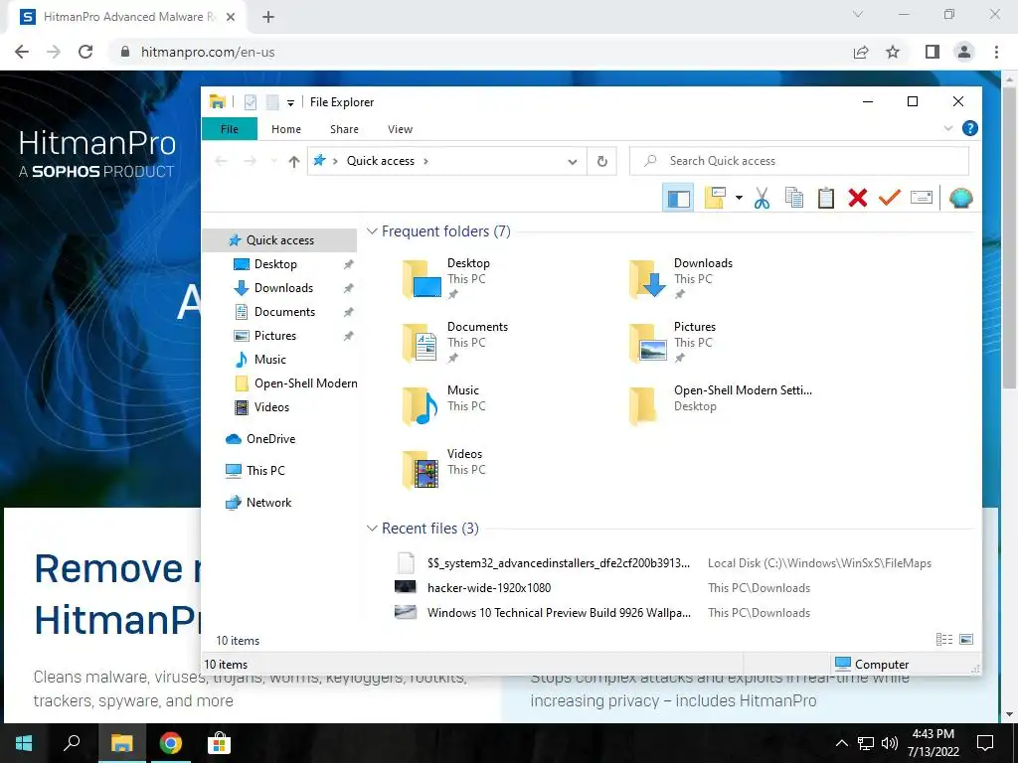The height and width of the screenshot is (763, 1018).
Task: Click Quick access breadcrumb chevron
Action: click(x=425, y=161)
